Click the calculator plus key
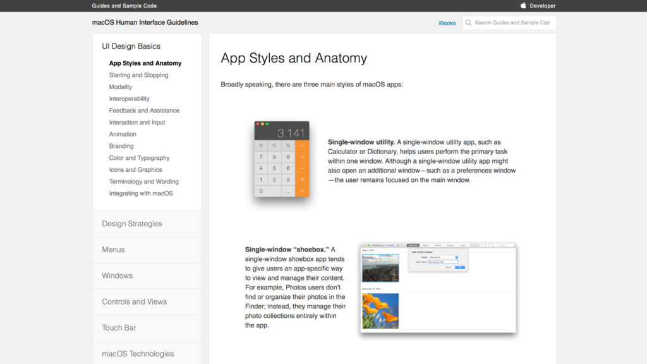This screenshot has width=647, height=364. 302,179
